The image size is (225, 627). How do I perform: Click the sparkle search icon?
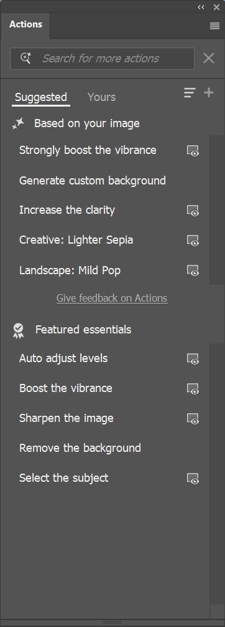click(26, 59)
